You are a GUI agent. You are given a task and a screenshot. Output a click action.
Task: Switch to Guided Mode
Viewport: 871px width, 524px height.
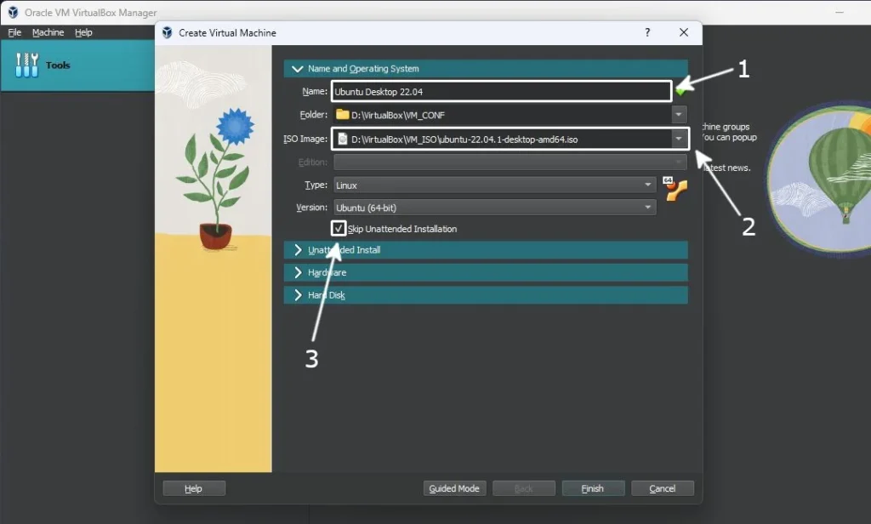point(454,488)
